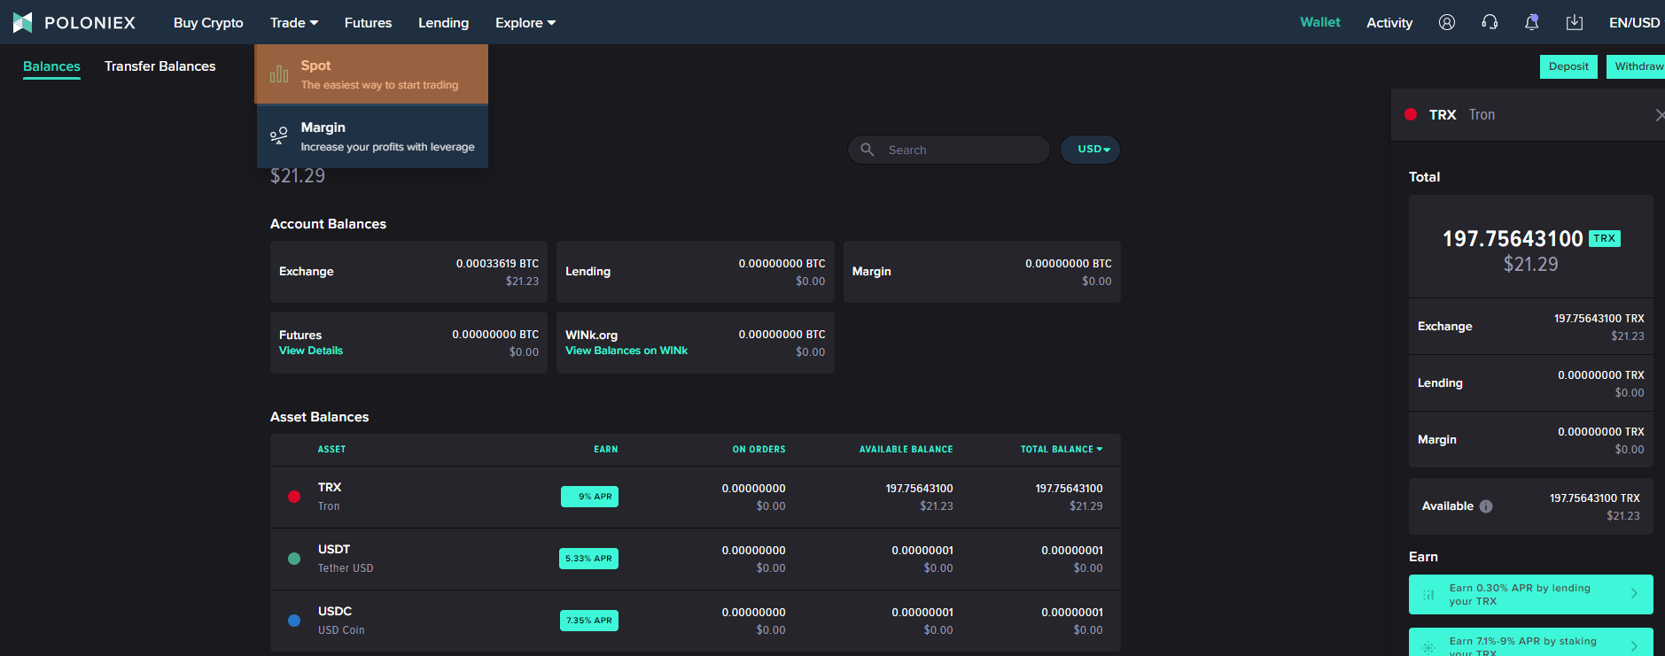The height and width of the screenshot is (656, 1665).
Task: Go to Lending page
Action: click(x=443, y=22)
